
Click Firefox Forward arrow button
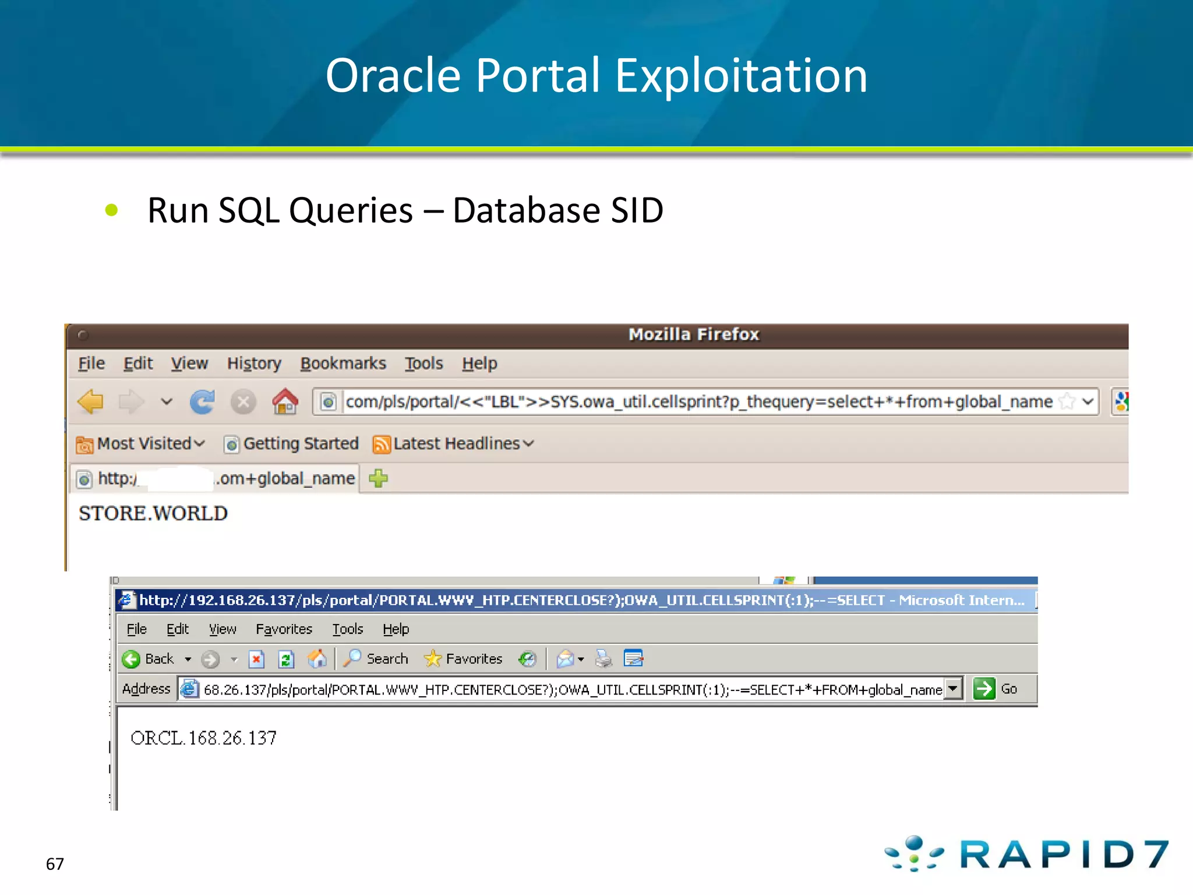click(x=131, y=402)
